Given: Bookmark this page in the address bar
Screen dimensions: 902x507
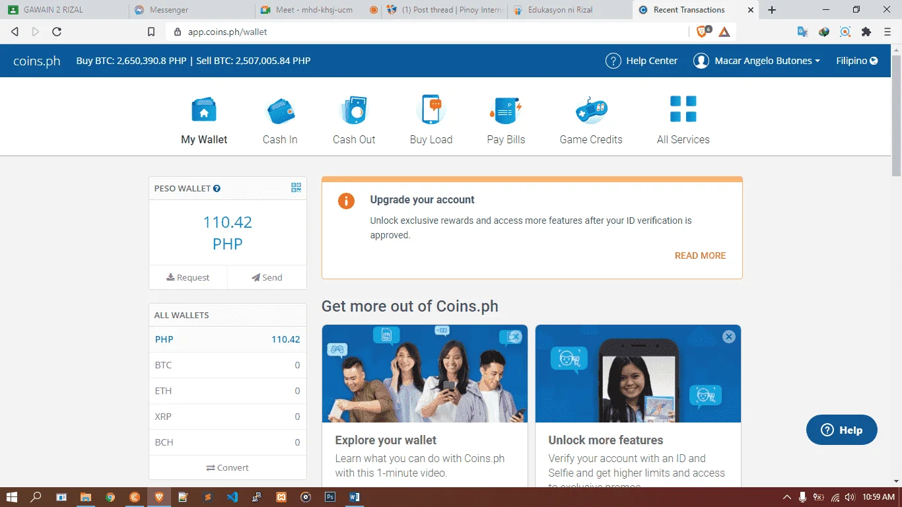Looking at the screenshot, I should point(151,32).
